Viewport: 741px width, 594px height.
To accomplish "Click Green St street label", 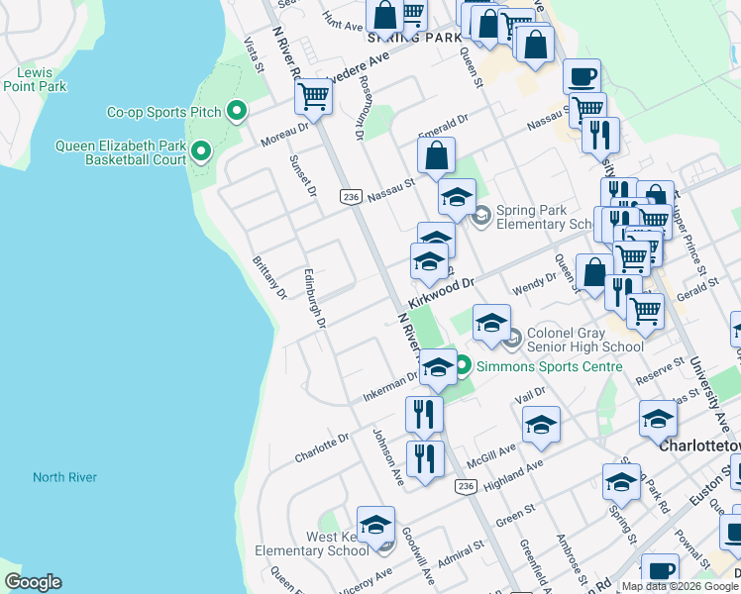I will 515,515.
